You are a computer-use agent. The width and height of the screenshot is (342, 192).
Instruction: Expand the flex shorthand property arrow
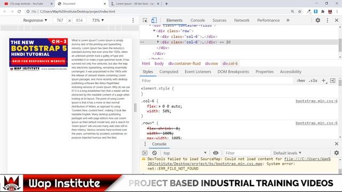click(x=160, y=107)
